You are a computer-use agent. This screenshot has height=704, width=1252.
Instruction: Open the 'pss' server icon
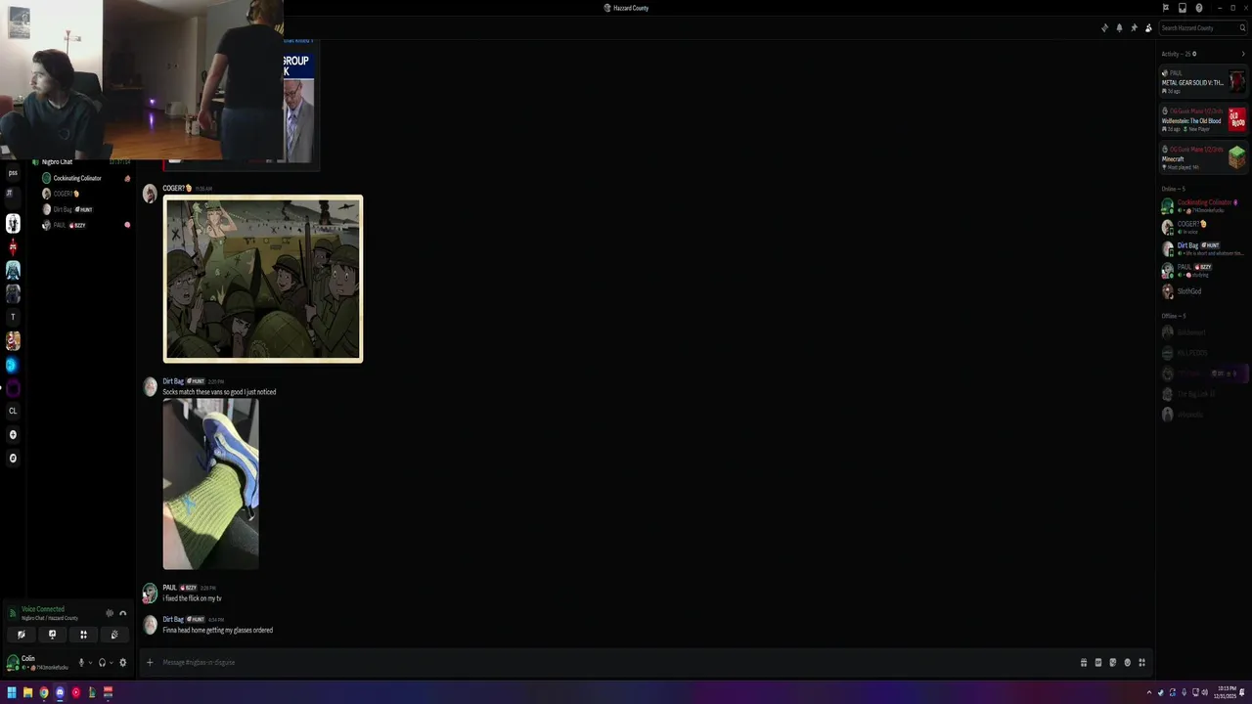coord(13,172)
